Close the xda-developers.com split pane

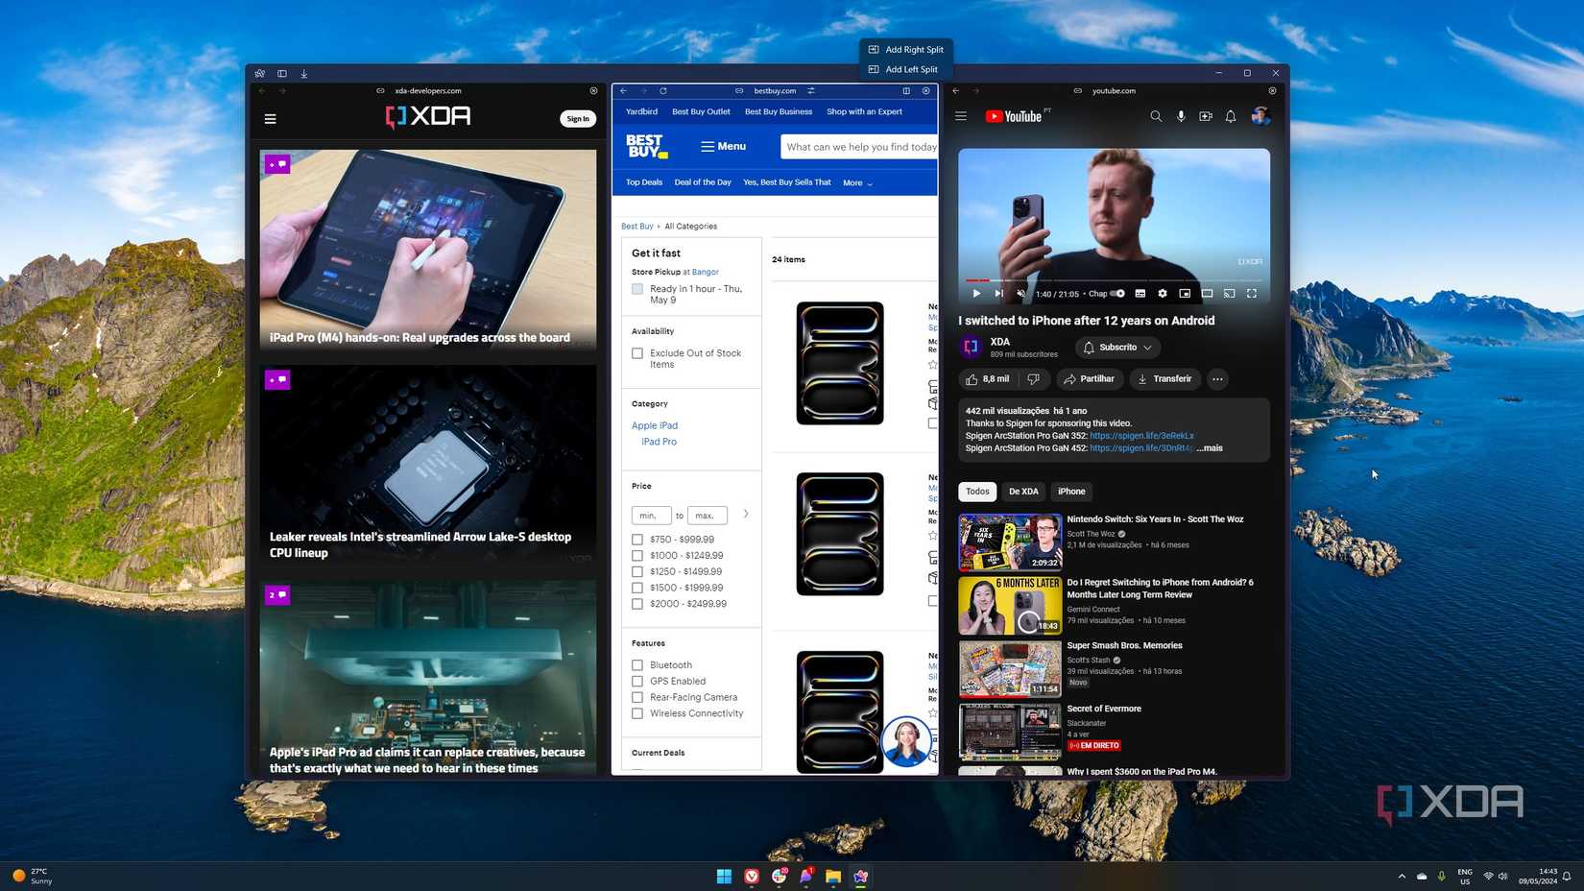coord(593,91)
